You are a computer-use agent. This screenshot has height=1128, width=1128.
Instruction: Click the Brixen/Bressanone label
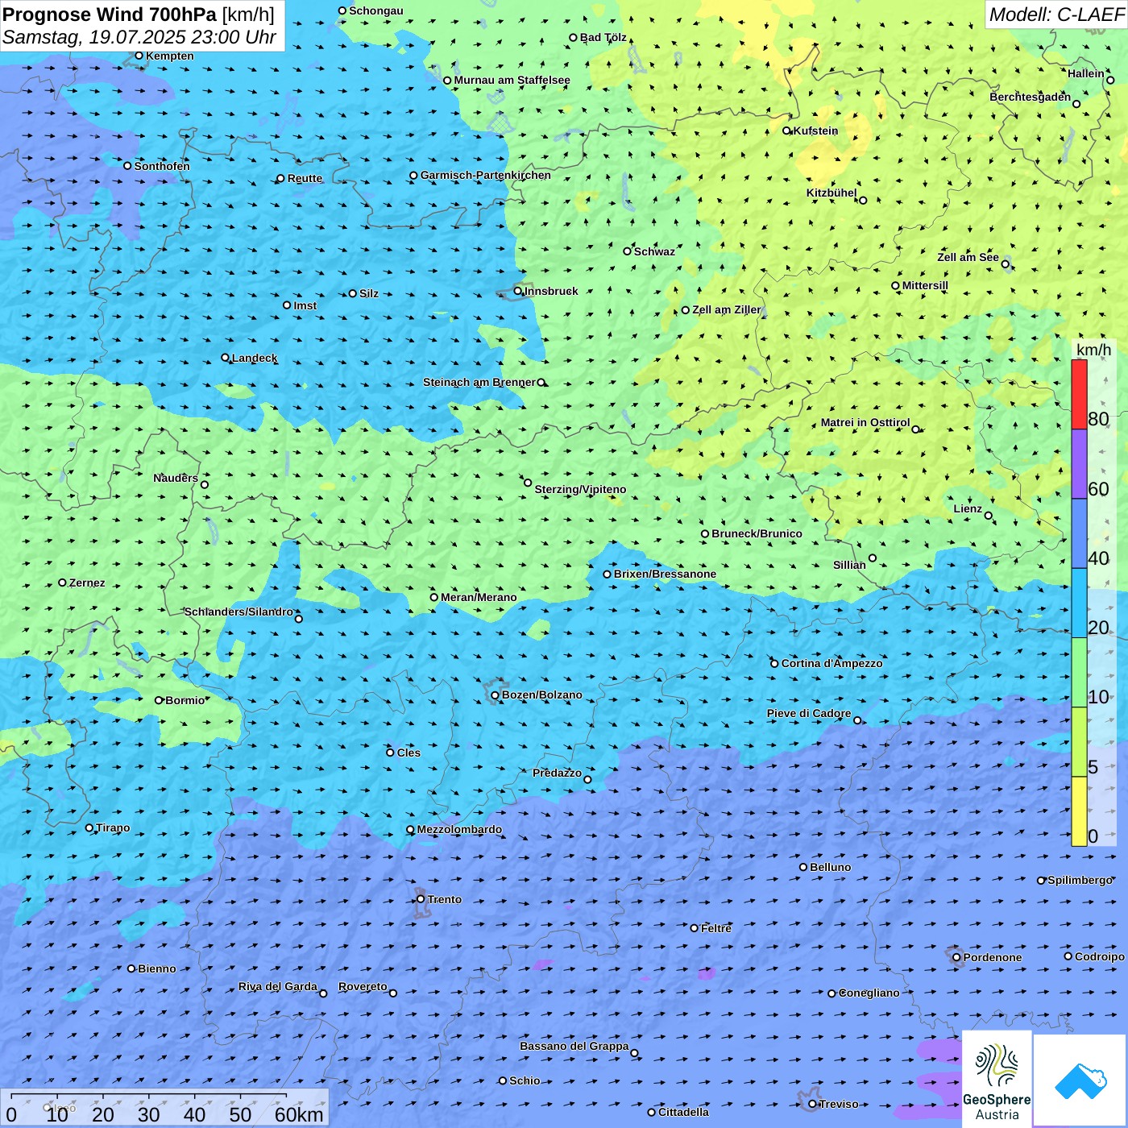coord(665,574)
